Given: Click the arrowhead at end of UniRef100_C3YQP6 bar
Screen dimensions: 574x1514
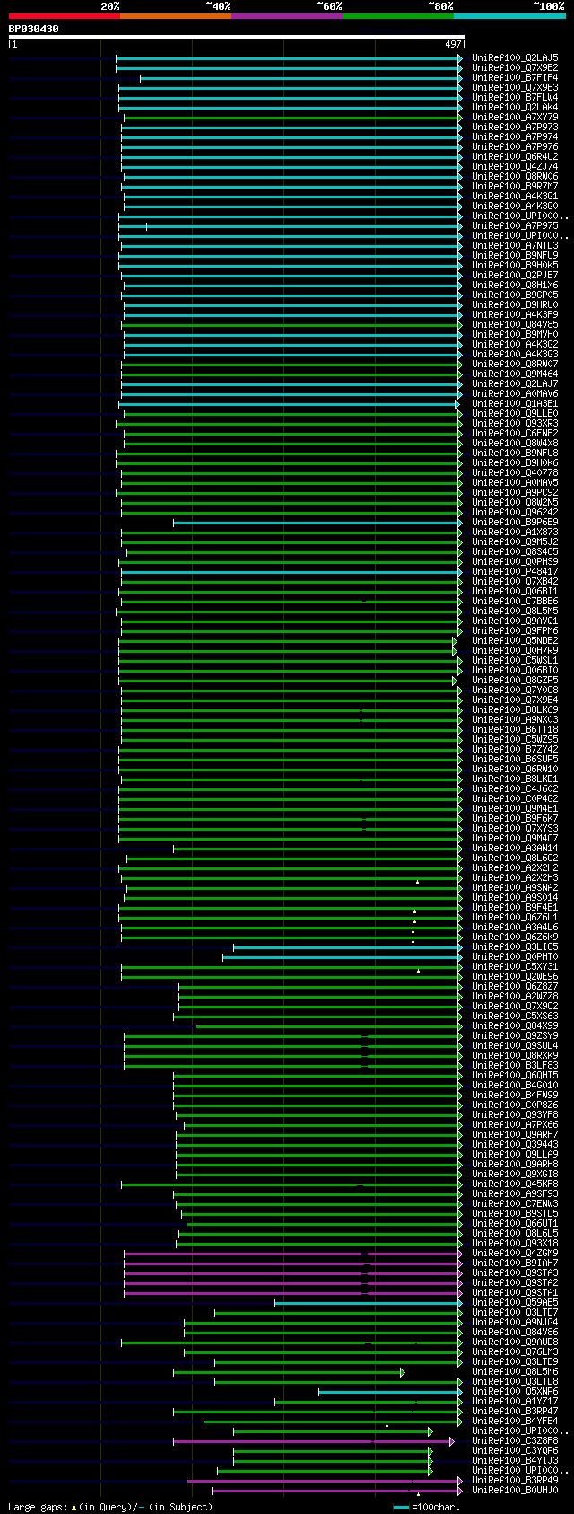Looking at the screenshot, I should point(430,1451).
